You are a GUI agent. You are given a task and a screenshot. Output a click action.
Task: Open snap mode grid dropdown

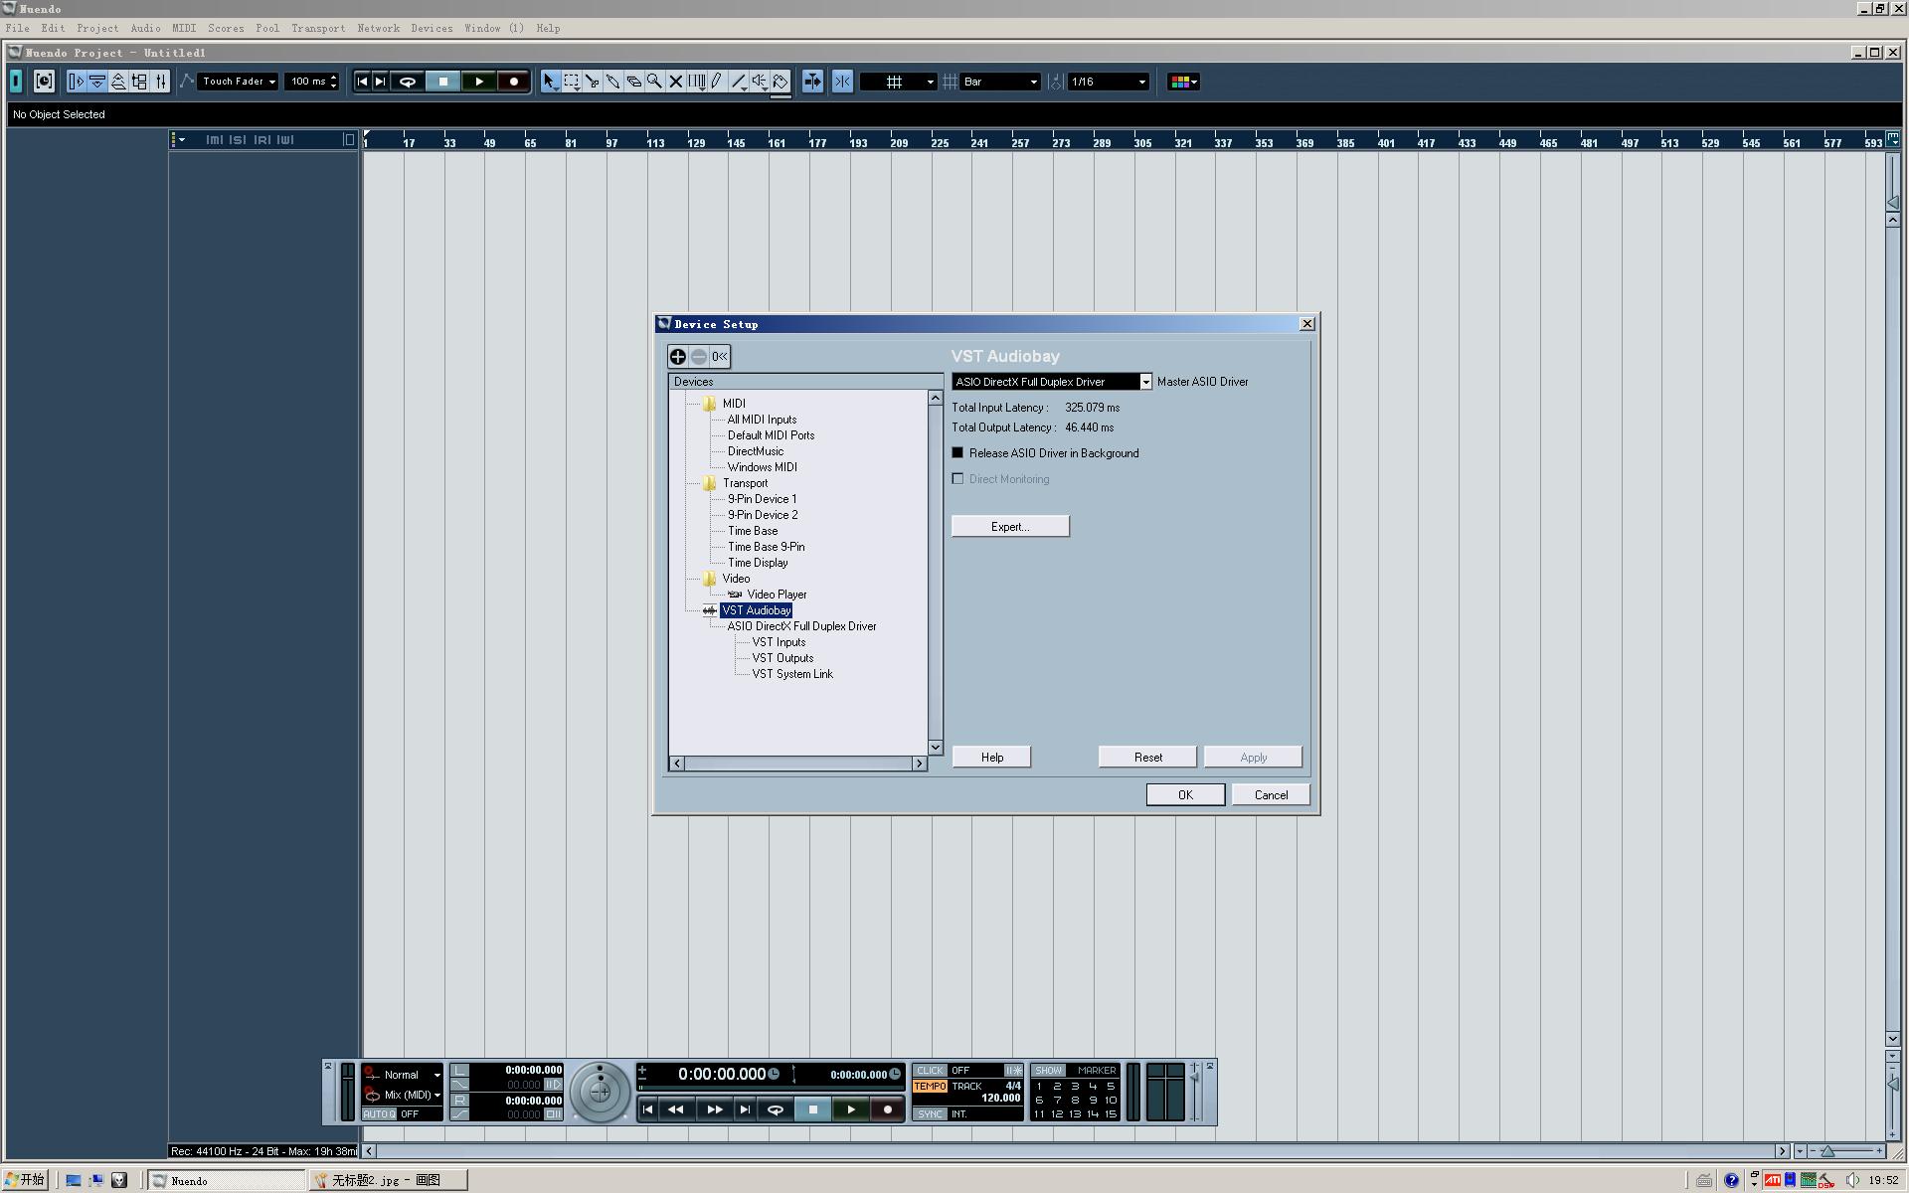898,82
